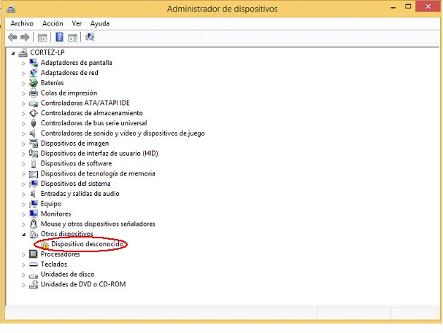Screen dimensions: 443x333
Task: Click the window system icon in title bar
Action: (11, 9)
